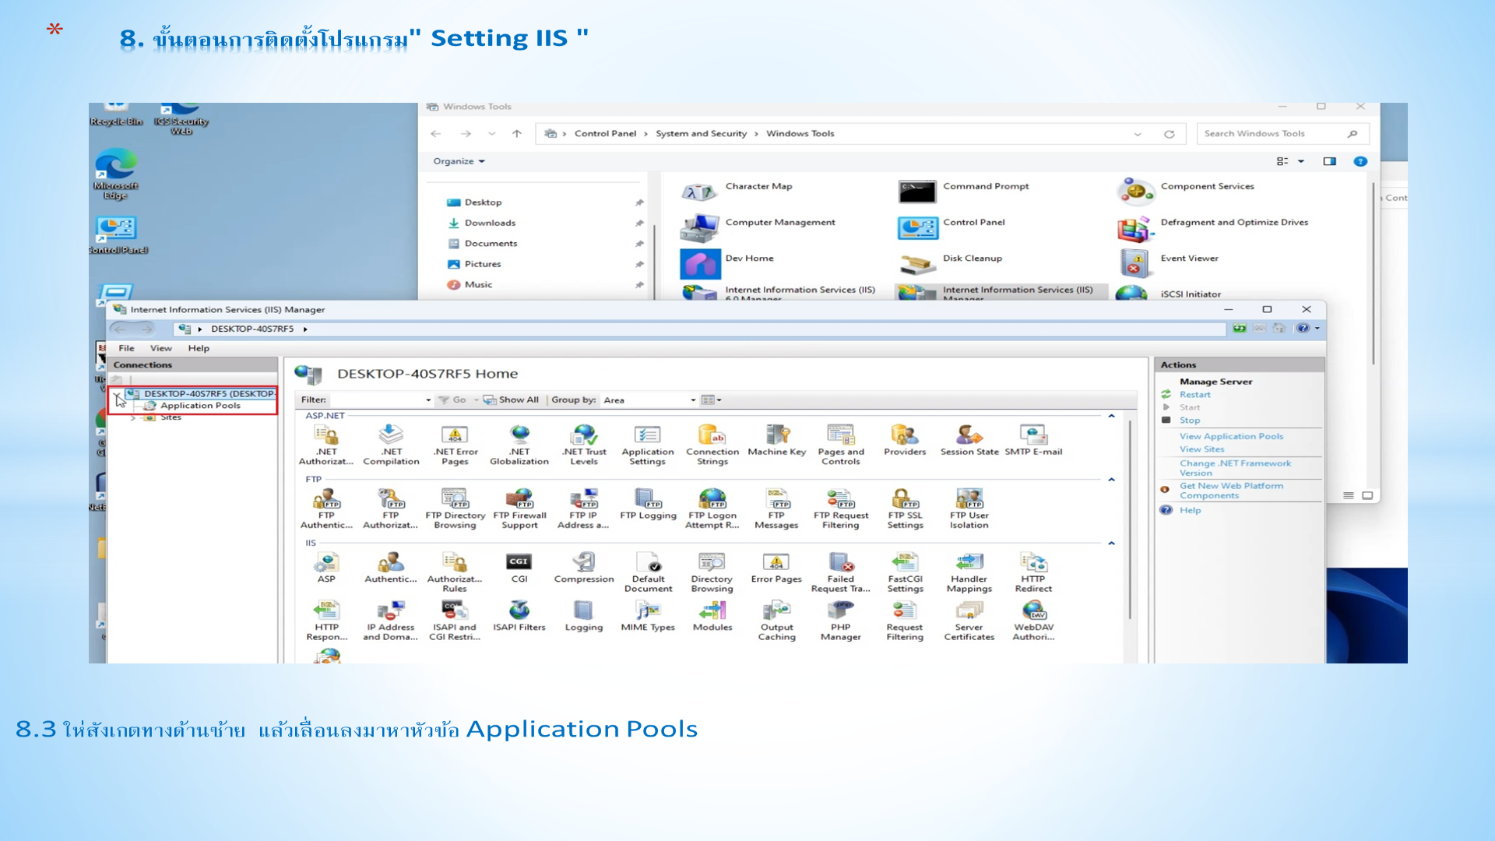Screen dimensions: 1495x841
Task: Open the IIS Manager View menu
Action: 161,348
